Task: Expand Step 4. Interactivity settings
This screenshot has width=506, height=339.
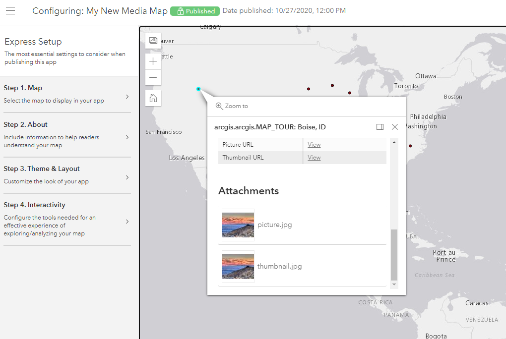Action: 67,219
